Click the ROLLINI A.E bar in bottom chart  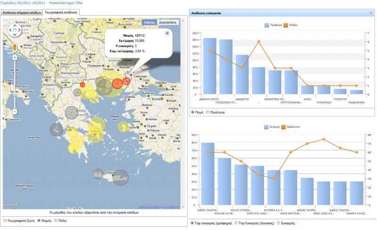pos(224,182)
